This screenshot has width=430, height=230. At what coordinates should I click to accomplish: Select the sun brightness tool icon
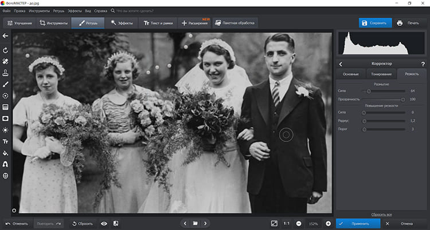click(x=5, y=130)
